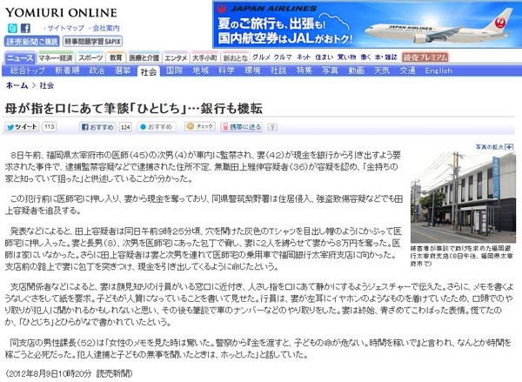The height and width of the screenshot is (382, 522).
Task: Open the Facebook icon under the logo
Action: 25,29
